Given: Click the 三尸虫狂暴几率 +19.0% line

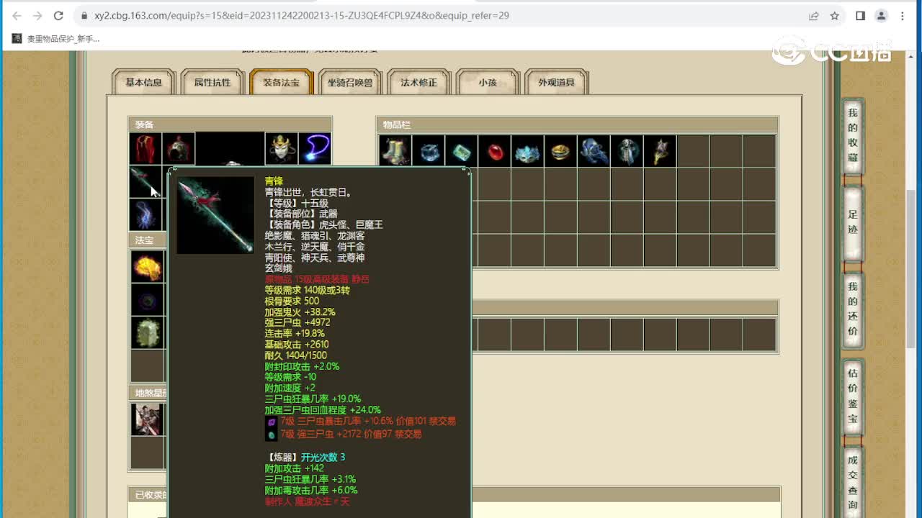Looking at the screenshot, I should (313, 399).
